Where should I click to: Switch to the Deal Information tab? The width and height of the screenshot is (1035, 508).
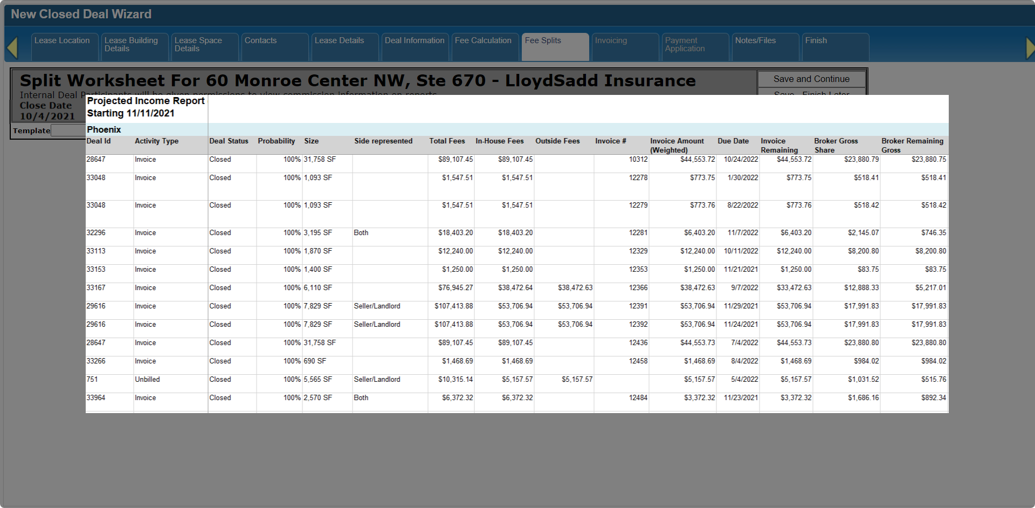pos(415,46)
